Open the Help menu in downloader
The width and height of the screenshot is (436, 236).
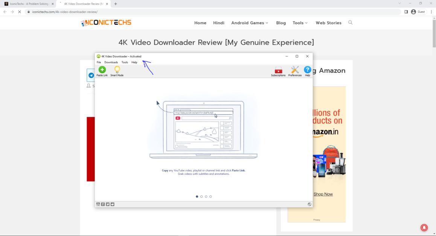coord(134,62)
